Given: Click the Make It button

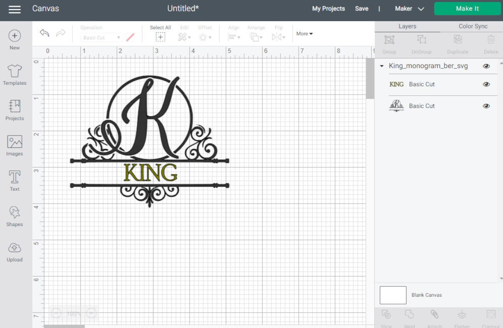Looking at the screenshot, I should [467, 9].
